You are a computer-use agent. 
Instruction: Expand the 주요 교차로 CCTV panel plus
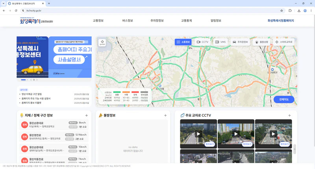289,115
